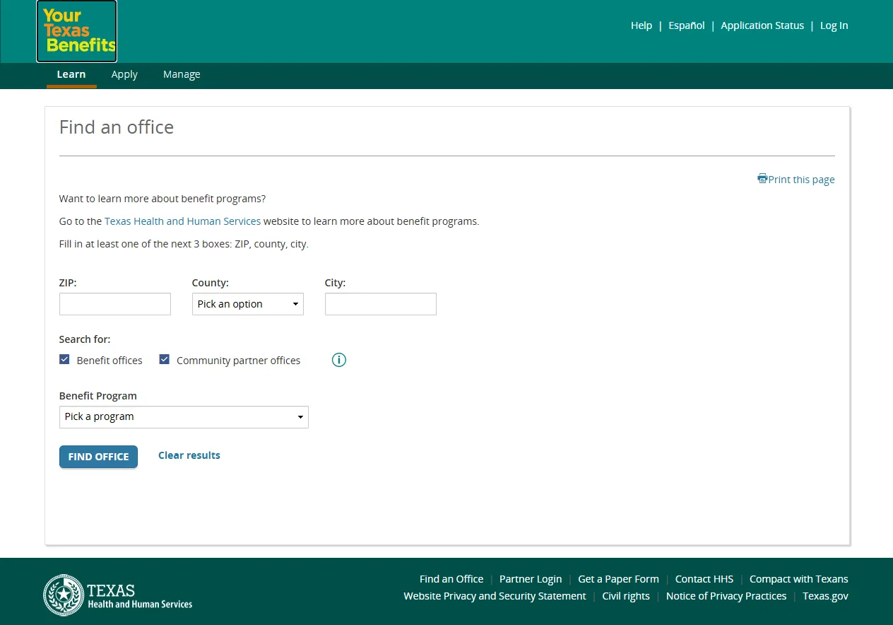Focus the ZIP input field
Screen dimensions: 893x625
coord(115,304)
